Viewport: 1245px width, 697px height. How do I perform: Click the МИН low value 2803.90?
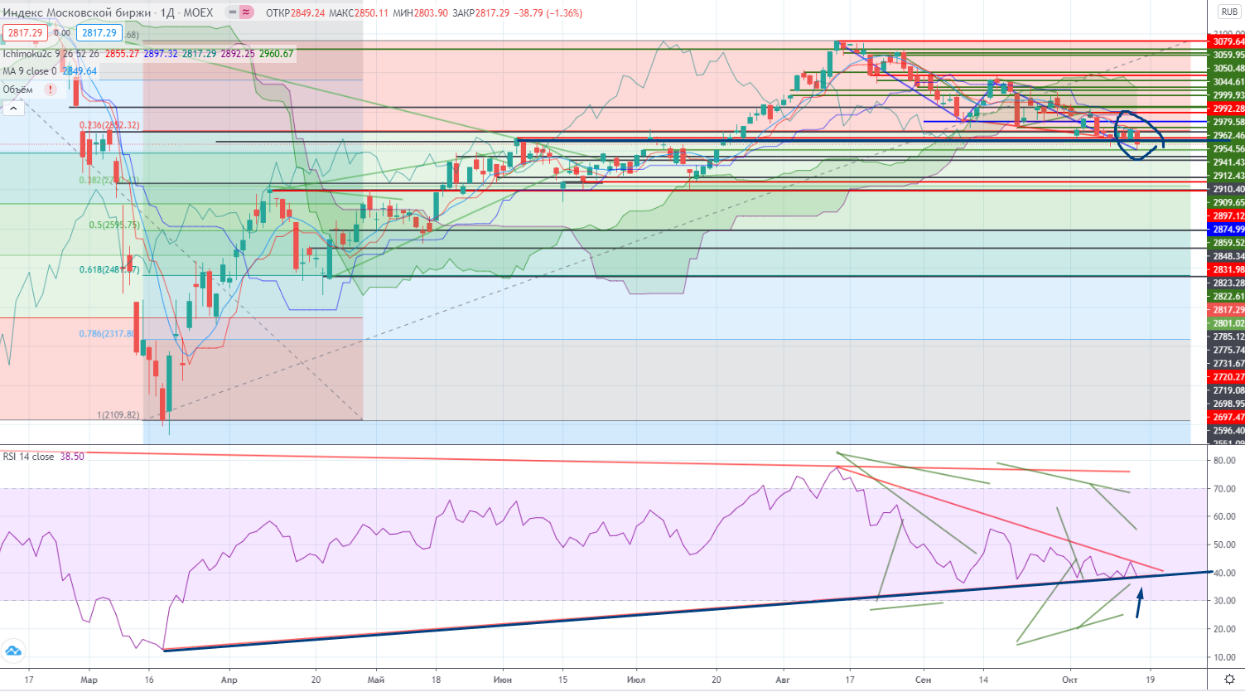tap(432, 13)
